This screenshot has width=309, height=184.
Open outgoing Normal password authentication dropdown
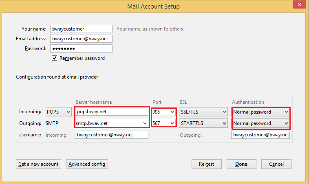[x=261, y=123]
